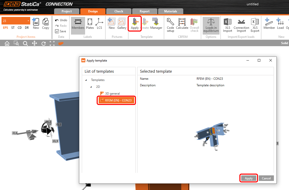This screenshot has height=190, width=289.
Task: Cancel the Apply template dialog
Action: [266, 178]
